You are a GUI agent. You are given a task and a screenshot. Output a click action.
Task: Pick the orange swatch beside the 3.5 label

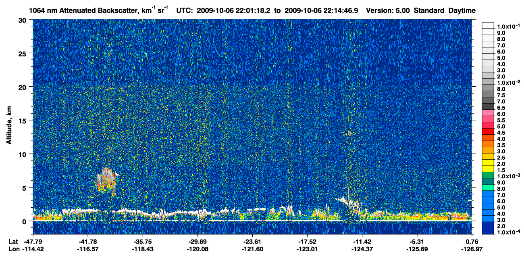pyautogui.click(x=488, y=144)
